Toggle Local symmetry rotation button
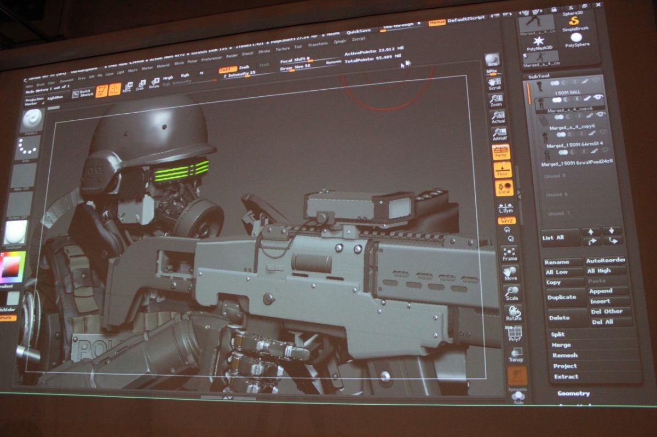The height and width of the screenshot is (437, 657). [x=504, y=188]
